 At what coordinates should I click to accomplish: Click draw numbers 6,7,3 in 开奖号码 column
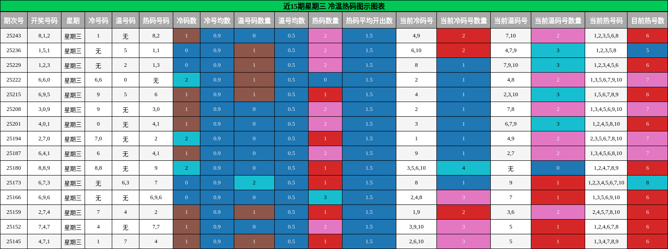pyautogui.click(x=44, y=183)
